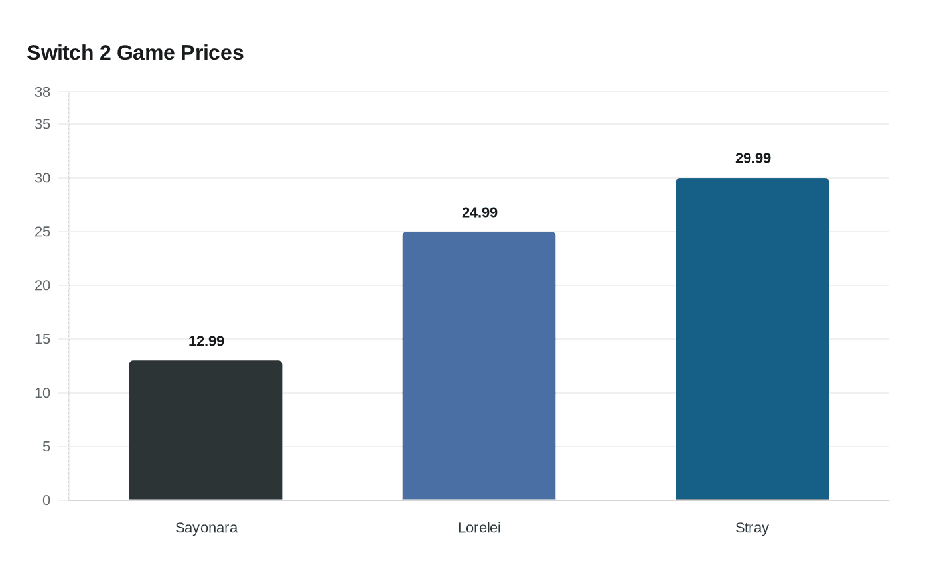Image resolution: width=929 pixels, height=584 pixels.
Task: Select the 24.99 value label
Action: [480, 212]
